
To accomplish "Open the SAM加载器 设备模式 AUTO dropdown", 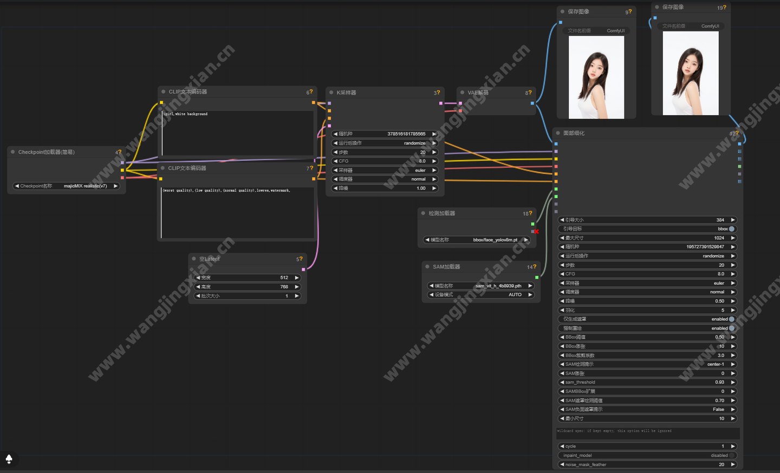I will 480,295.
